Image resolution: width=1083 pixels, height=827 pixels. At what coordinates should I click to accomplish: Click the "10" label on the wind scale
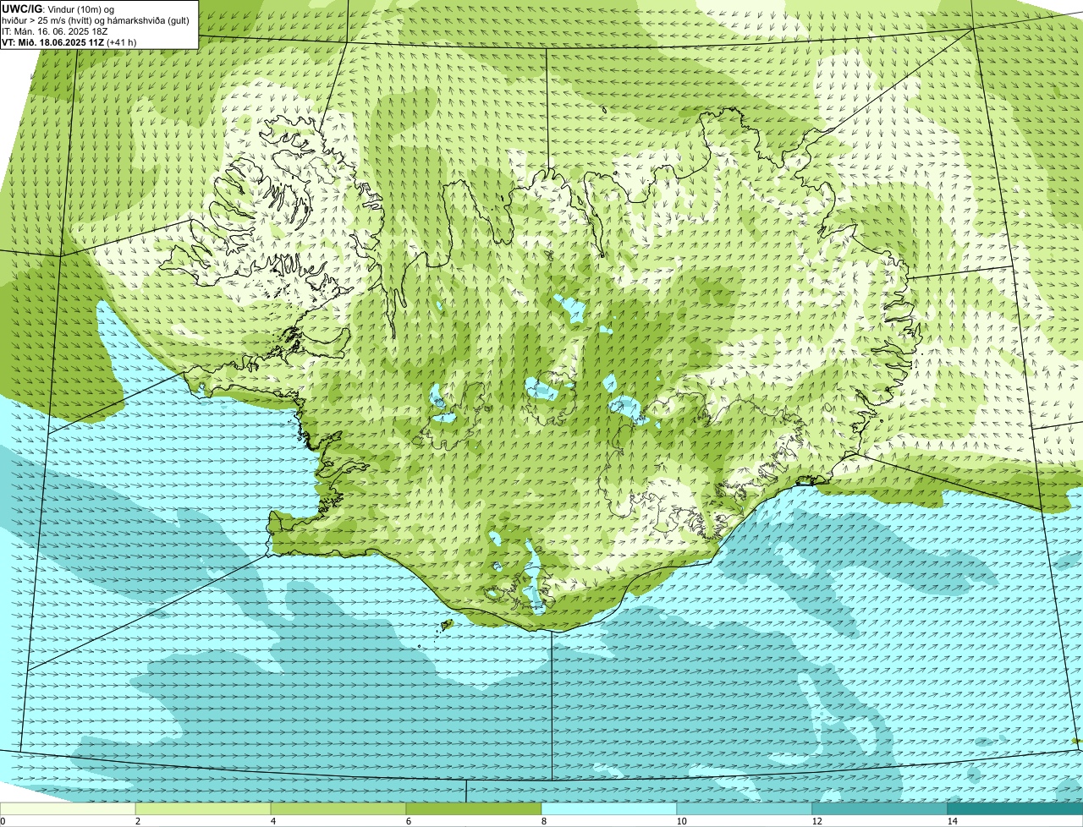[680, 821]
